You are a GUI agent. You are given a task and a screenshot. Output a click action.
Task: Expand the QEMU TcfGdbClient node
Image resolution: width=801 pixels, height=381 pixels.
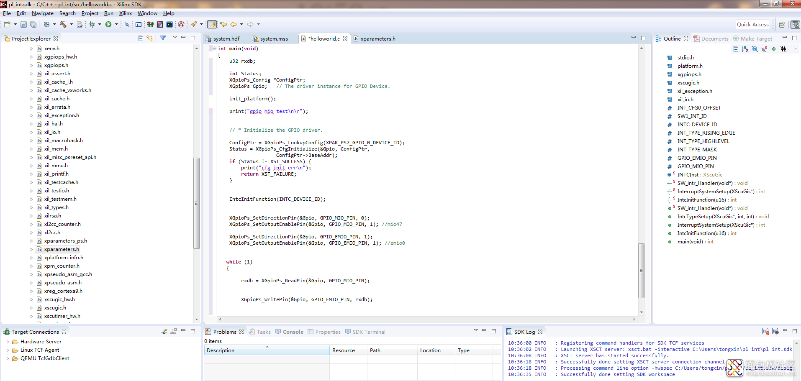(8, 358)
